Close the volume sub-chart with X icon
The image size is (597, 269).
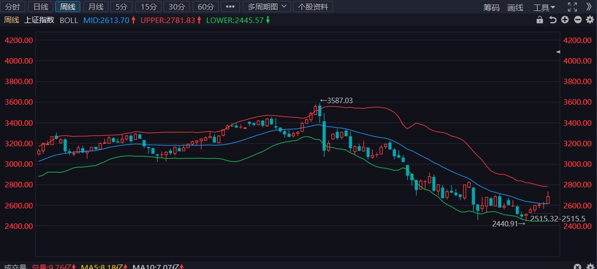pyautogui.click(x=577, y=266)
